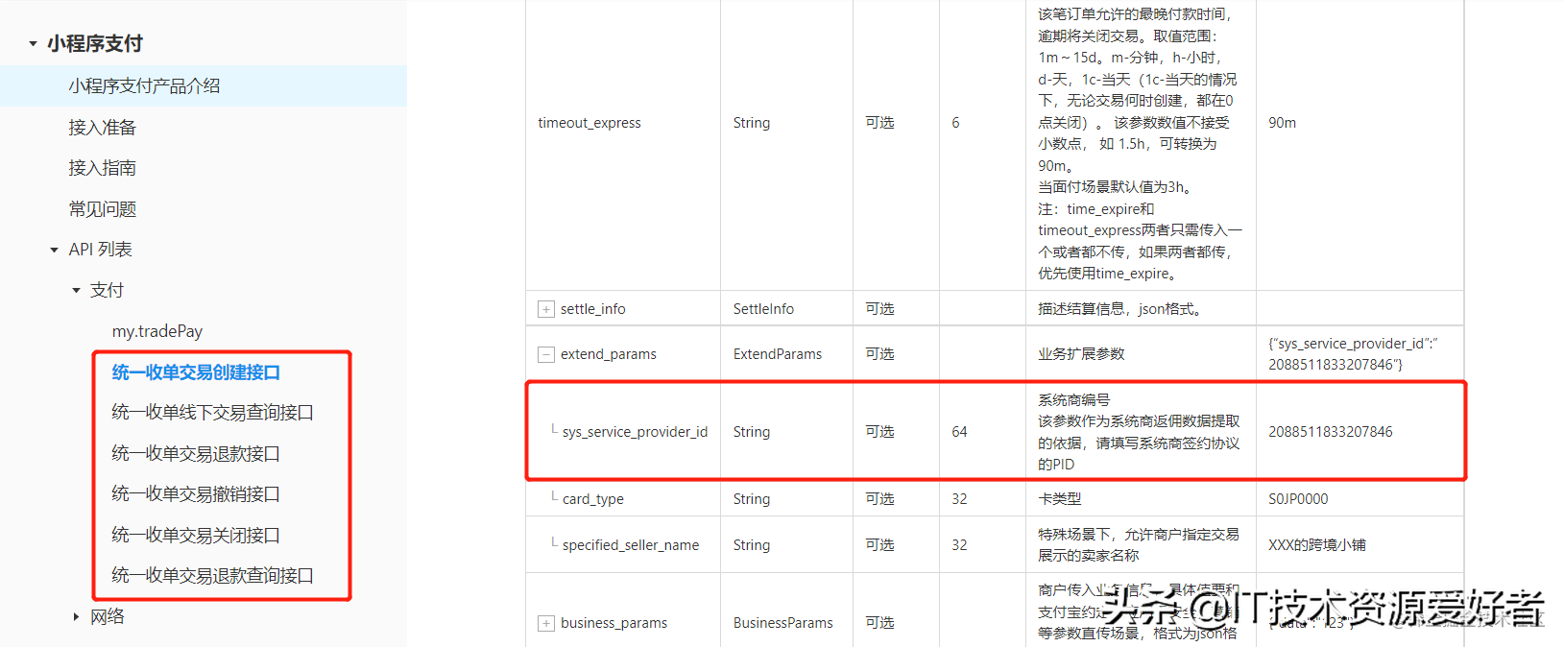Open 统一收单交易退款查询接口 link

[212, 575]
